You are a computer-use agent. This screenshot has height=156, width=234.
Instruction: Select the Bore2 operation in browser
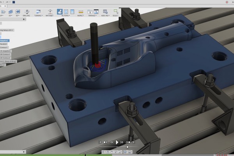(3, 65)
